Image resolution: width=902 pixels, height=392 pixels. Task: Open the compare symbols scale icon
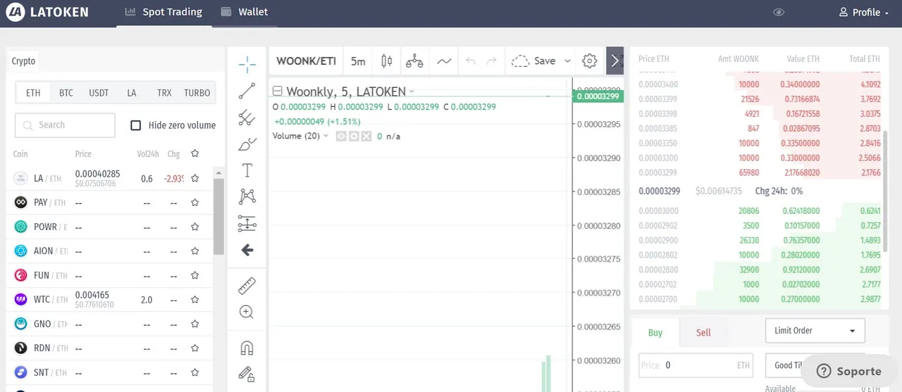[x=414, y=61]
